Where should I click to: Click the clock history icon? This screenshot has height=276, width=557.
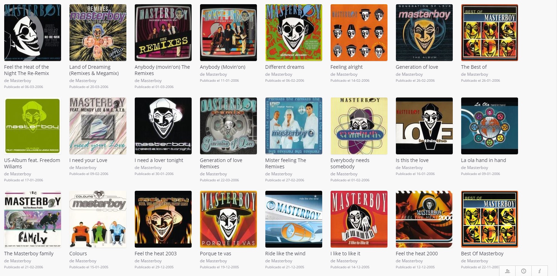[524, 271]
